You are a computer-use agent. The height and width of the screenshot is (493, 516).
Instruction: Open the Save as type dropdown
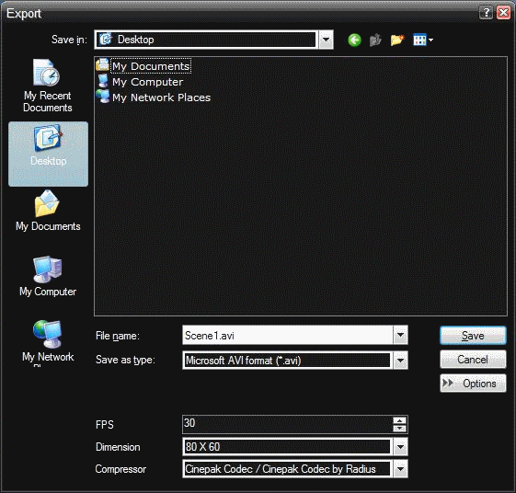point(400,361)
